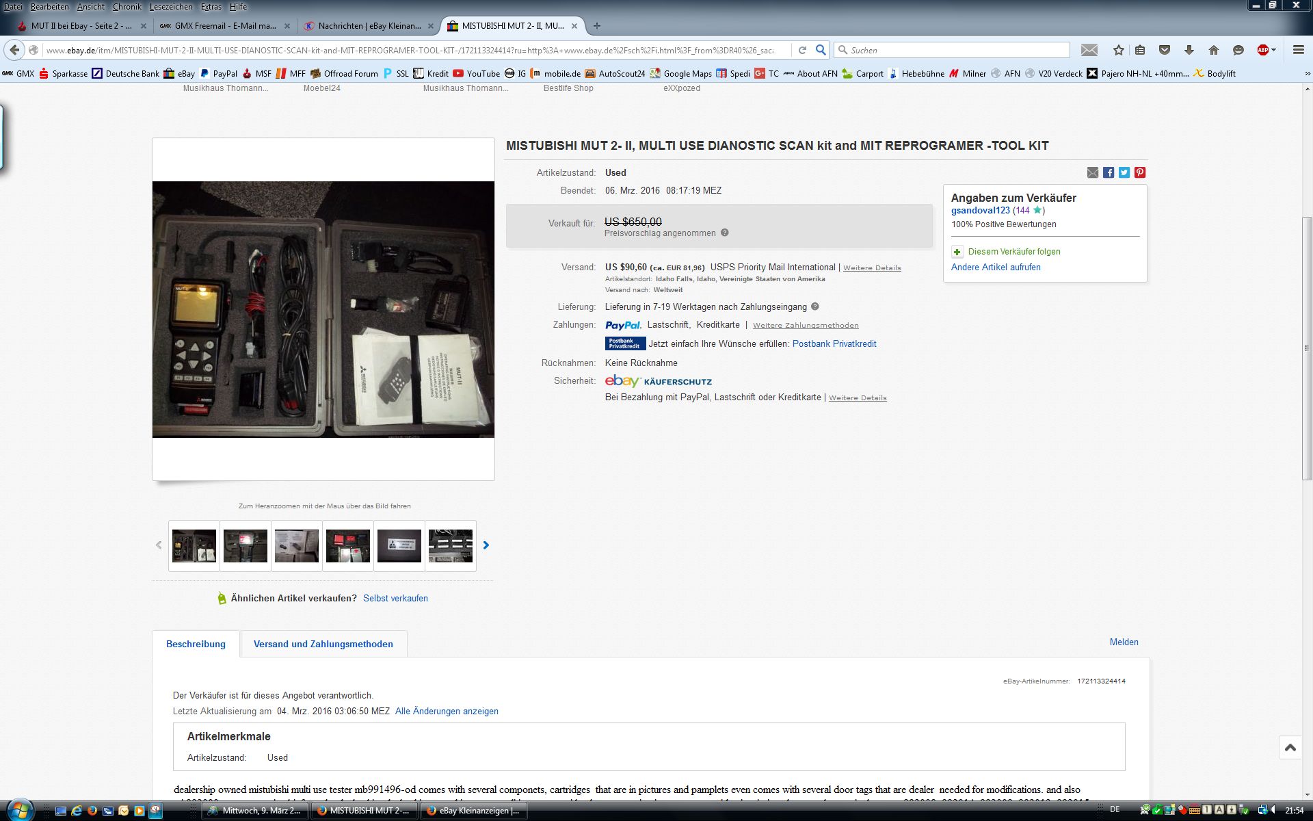Screen dimensions: 1313x821
Task: Click the page vertical scrollbar thumb
Action: pos(1307,348)
